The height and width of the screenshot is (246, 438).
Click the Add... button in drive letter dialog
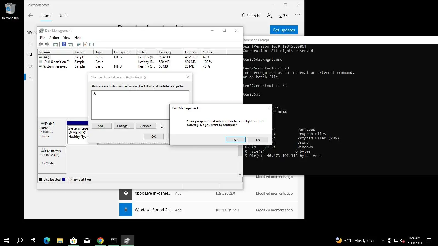point(102,126)
